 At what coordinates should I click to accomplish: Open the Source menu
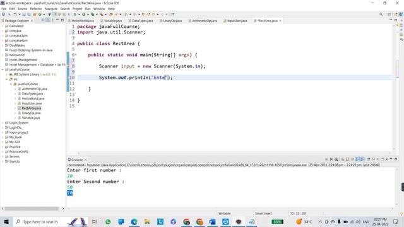[x=22, y=9]
